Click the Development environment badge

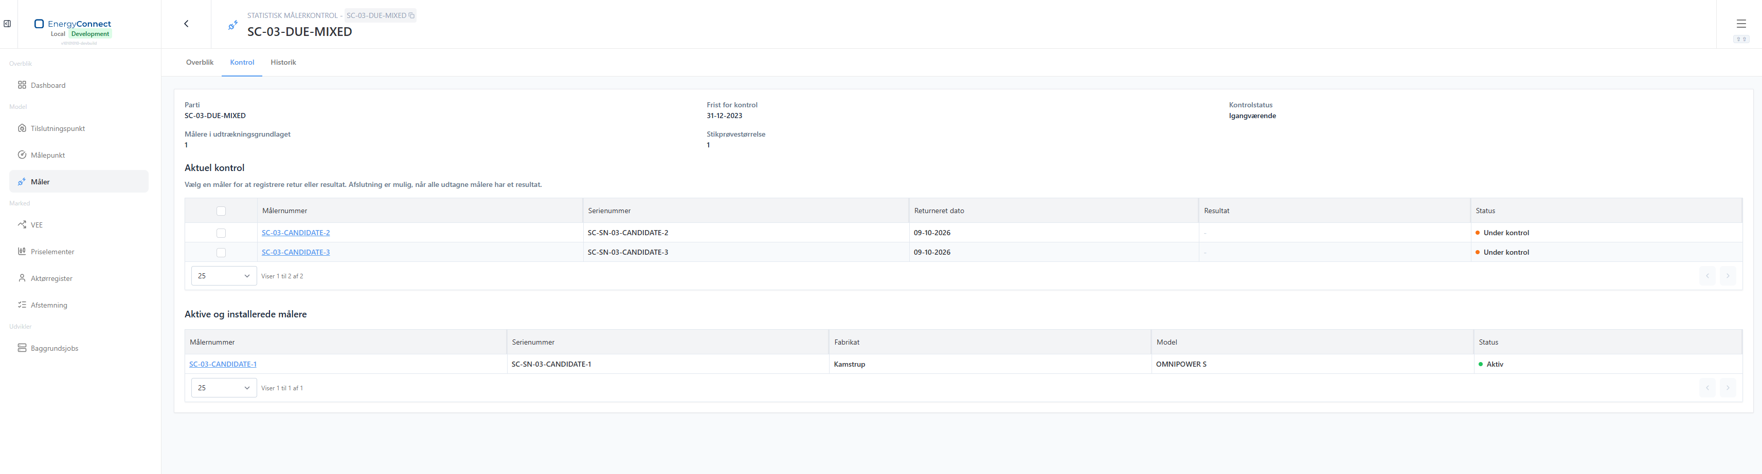pyautogui.click(x=91, y=34)
